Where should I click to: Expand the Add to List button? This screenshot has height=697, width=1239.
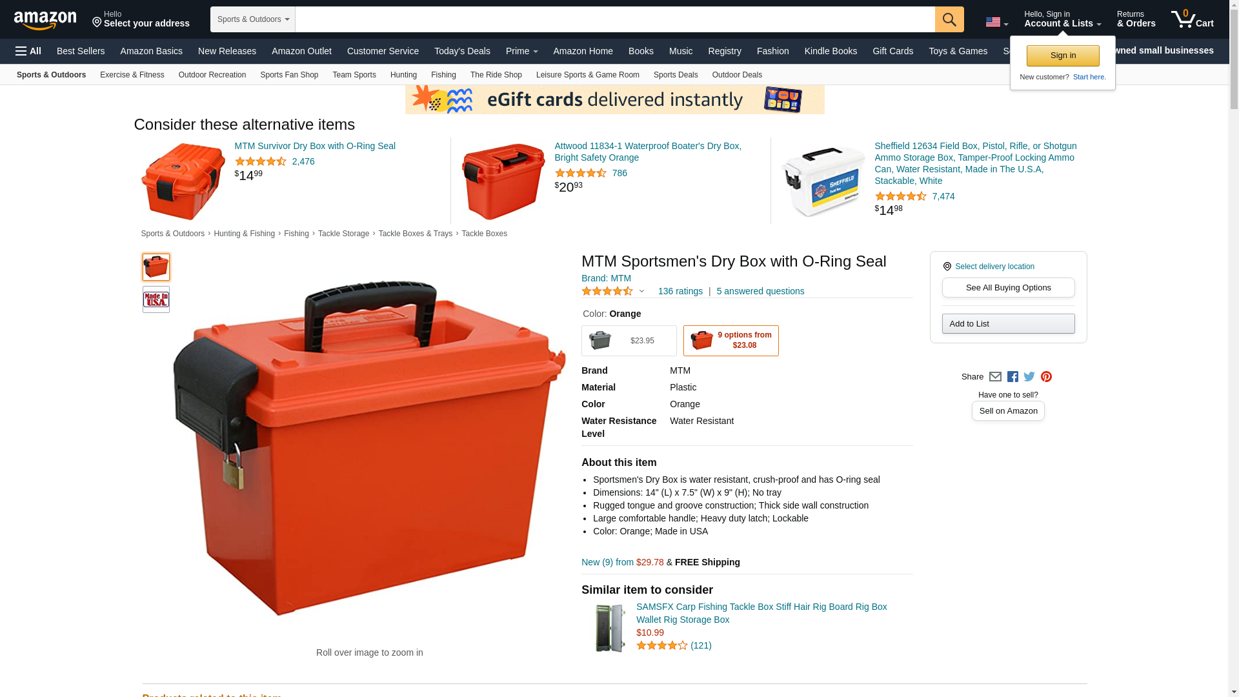click(x=1008, y=324)
